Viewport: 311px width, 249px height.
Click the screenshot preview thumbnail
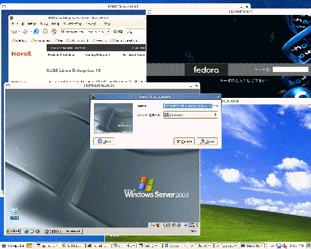click(x=113, y=118)
